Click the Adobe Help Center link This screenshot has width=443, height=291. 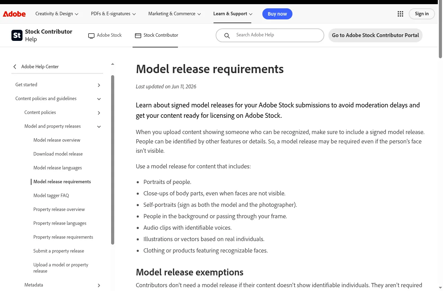click(x=40, y=67)
